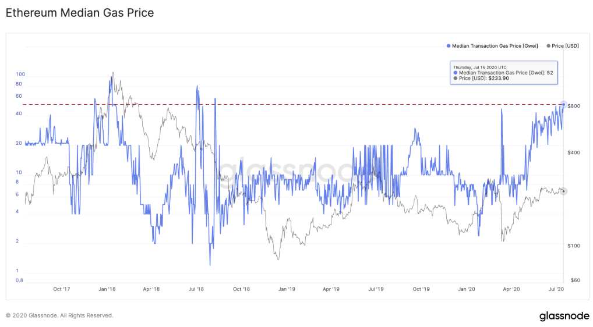This screenshot has height=327, width=593.
Task: Click the blue Median Transaction Gas Price legend dot
Action: click(448, 45)
